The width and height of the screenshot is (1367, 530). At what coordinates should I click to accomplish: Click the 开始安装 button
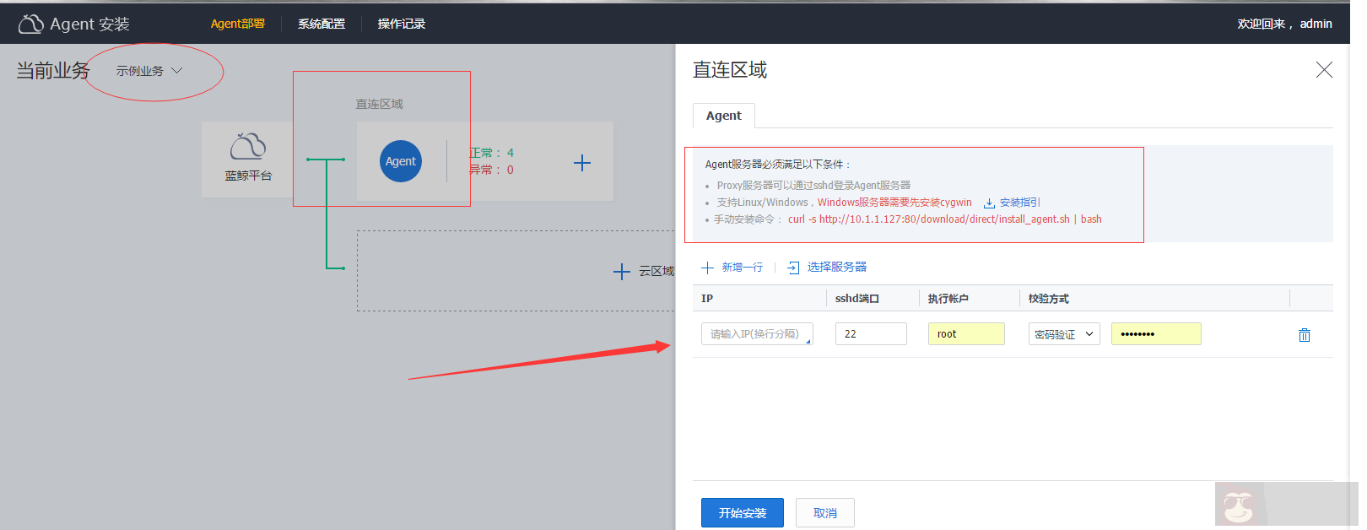pyautogui.click(x=743, y=513)
